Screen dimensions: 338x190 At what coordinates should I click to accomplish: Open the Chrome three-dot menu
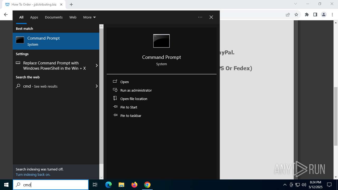[332, 15]
